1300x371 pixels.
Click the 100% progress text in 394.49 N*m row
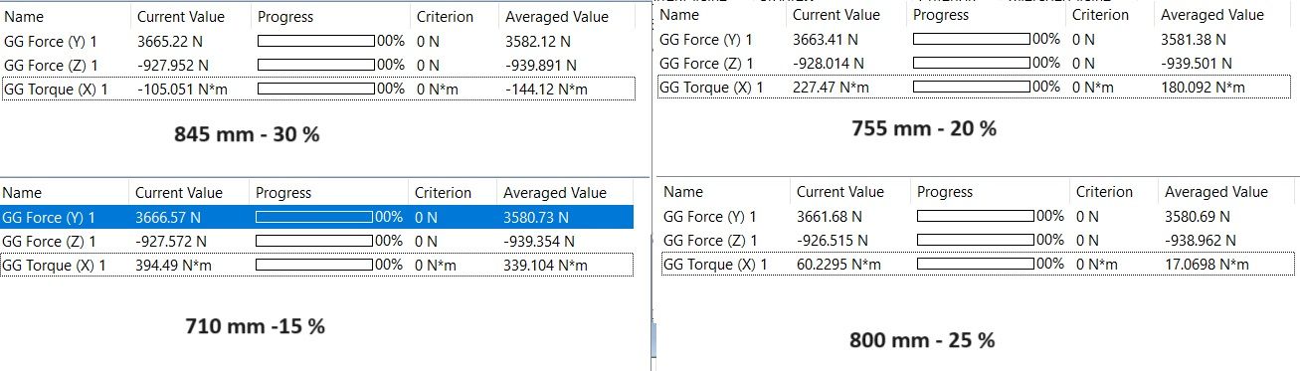click(x=388, y=265)
